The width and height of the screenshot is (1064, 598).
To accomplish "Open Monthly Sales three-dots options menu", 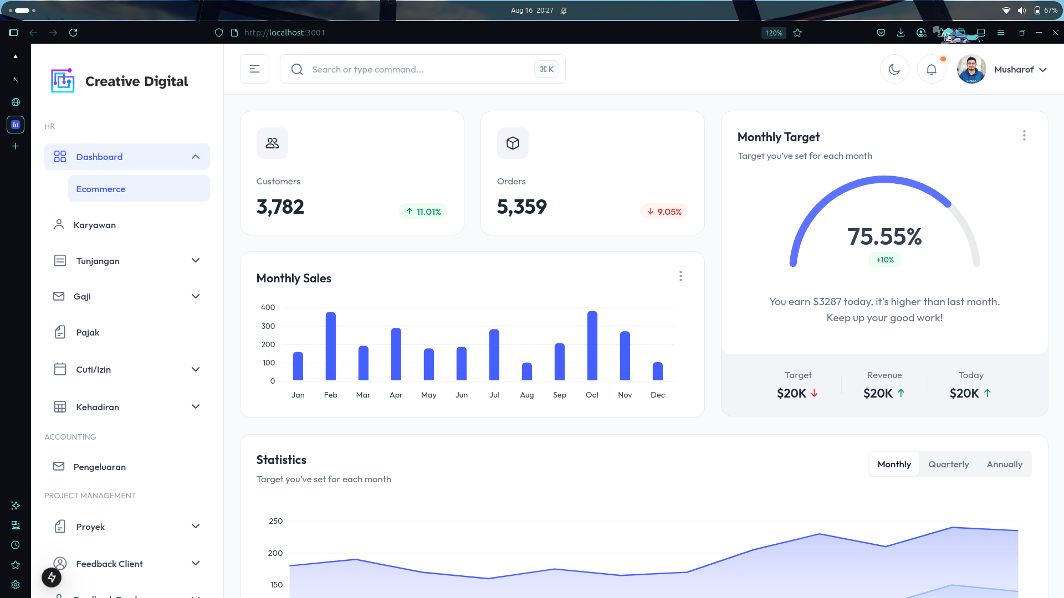I will point(681,276).
